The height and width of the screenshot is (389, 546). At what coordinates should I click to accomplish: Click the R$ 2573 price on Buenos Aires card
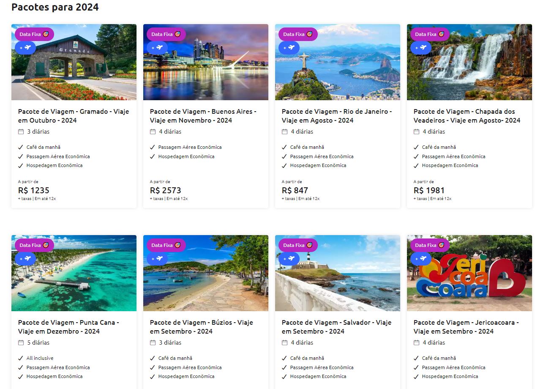[166, 190]
